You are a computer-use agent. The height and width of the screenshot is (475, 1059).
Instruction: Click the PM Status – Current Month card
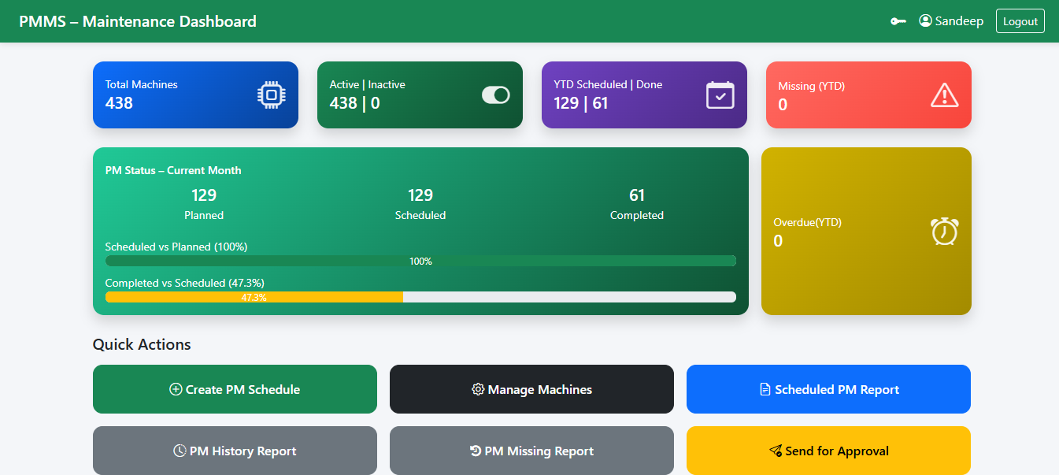(x=420, y=231)
